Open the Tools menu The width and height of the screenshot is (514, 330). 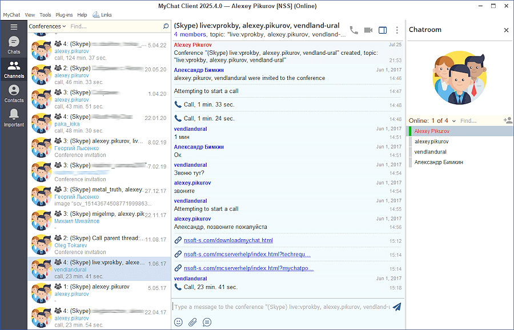click(45, 15)
